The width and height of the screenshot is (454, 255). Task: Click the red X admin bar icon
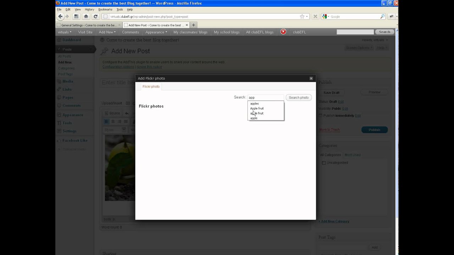283,32
